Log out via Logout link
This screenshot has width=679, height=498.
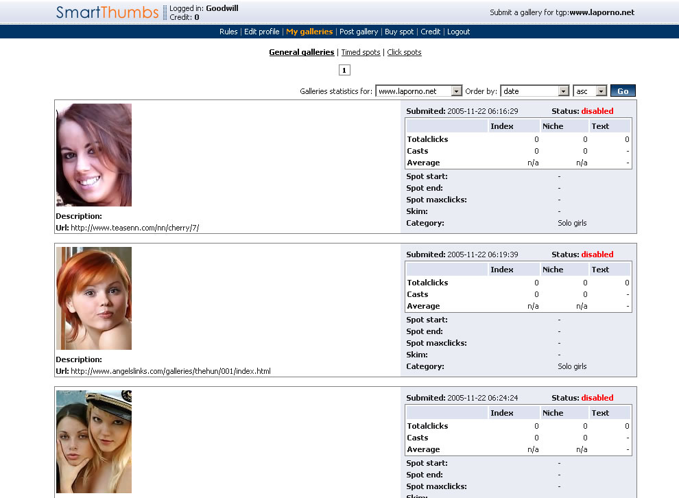(x=458, y=32)
